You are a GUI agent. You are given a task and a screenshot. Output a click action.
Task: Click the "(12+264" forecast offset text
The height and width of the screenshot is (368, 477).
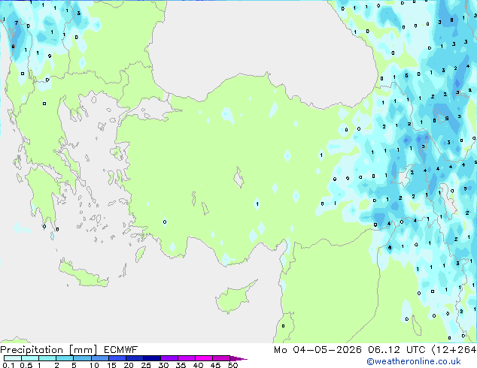tap(454, 350)
